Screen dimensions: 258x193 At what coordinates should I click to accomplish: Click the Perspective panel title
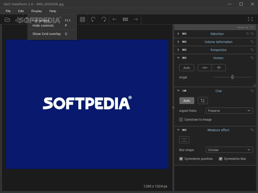click(x=218, y=50)
